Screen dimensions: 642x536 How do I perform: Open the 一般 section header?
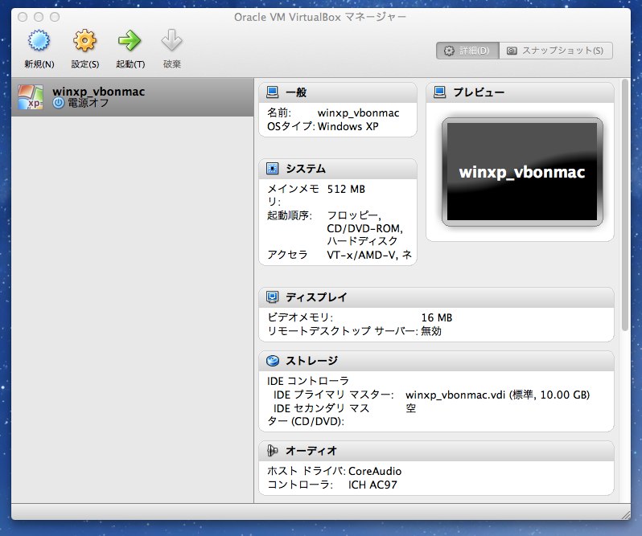(338, 92)
